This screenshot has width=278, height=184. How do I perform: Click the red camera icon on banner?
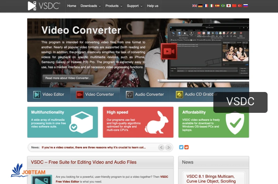click(x=169, y=51)
